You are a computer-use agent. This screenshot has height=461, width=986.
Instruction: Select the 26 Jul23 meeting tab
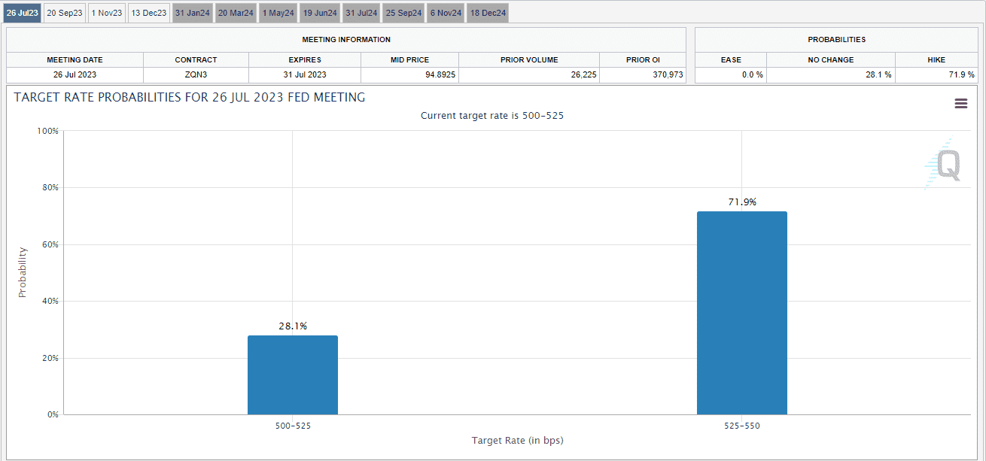(x=22, y=13)
